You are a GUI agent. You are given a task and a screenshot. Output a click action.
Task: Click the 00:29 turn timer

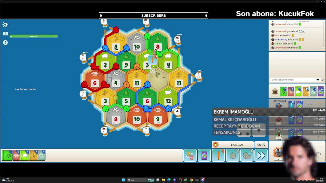(261, 145)
